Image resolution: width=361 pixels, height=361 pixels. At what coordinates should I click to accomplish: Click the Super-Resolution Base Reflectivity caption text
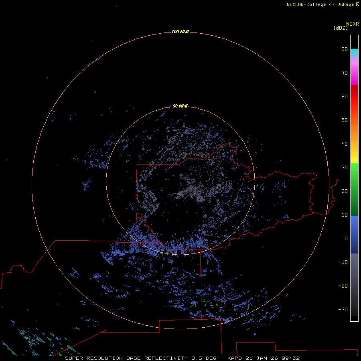point(126,358)
